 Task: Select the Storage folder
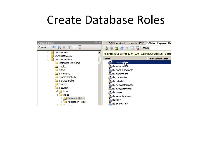pyautogui.click(x=63, y=84)
